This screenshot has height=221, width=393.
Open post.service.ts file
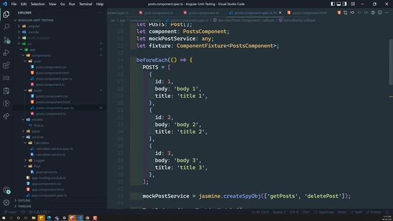(x=47, y=172)
